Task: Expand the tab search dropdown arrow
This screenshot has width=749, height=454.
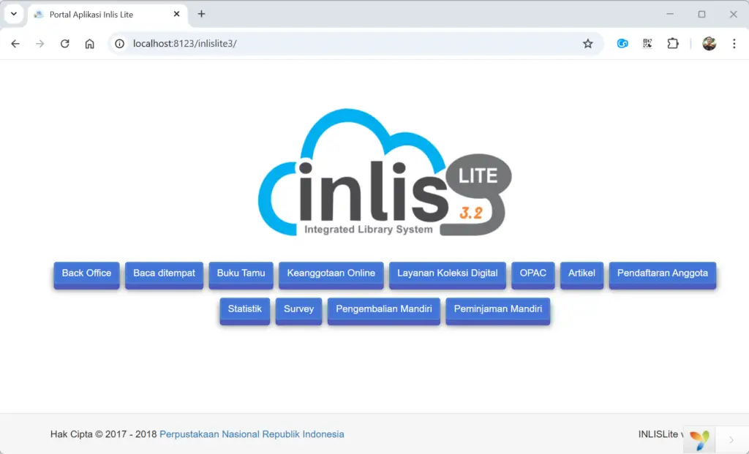Action: pos(13,14)
